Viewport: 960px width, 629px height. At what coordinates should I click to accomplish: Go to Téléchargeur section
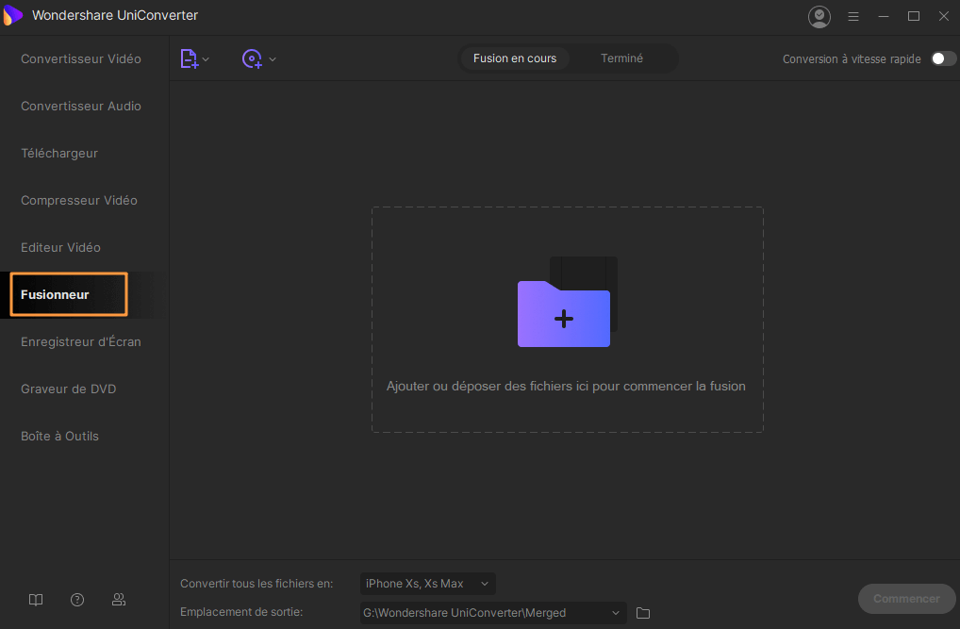pos(59,153)
